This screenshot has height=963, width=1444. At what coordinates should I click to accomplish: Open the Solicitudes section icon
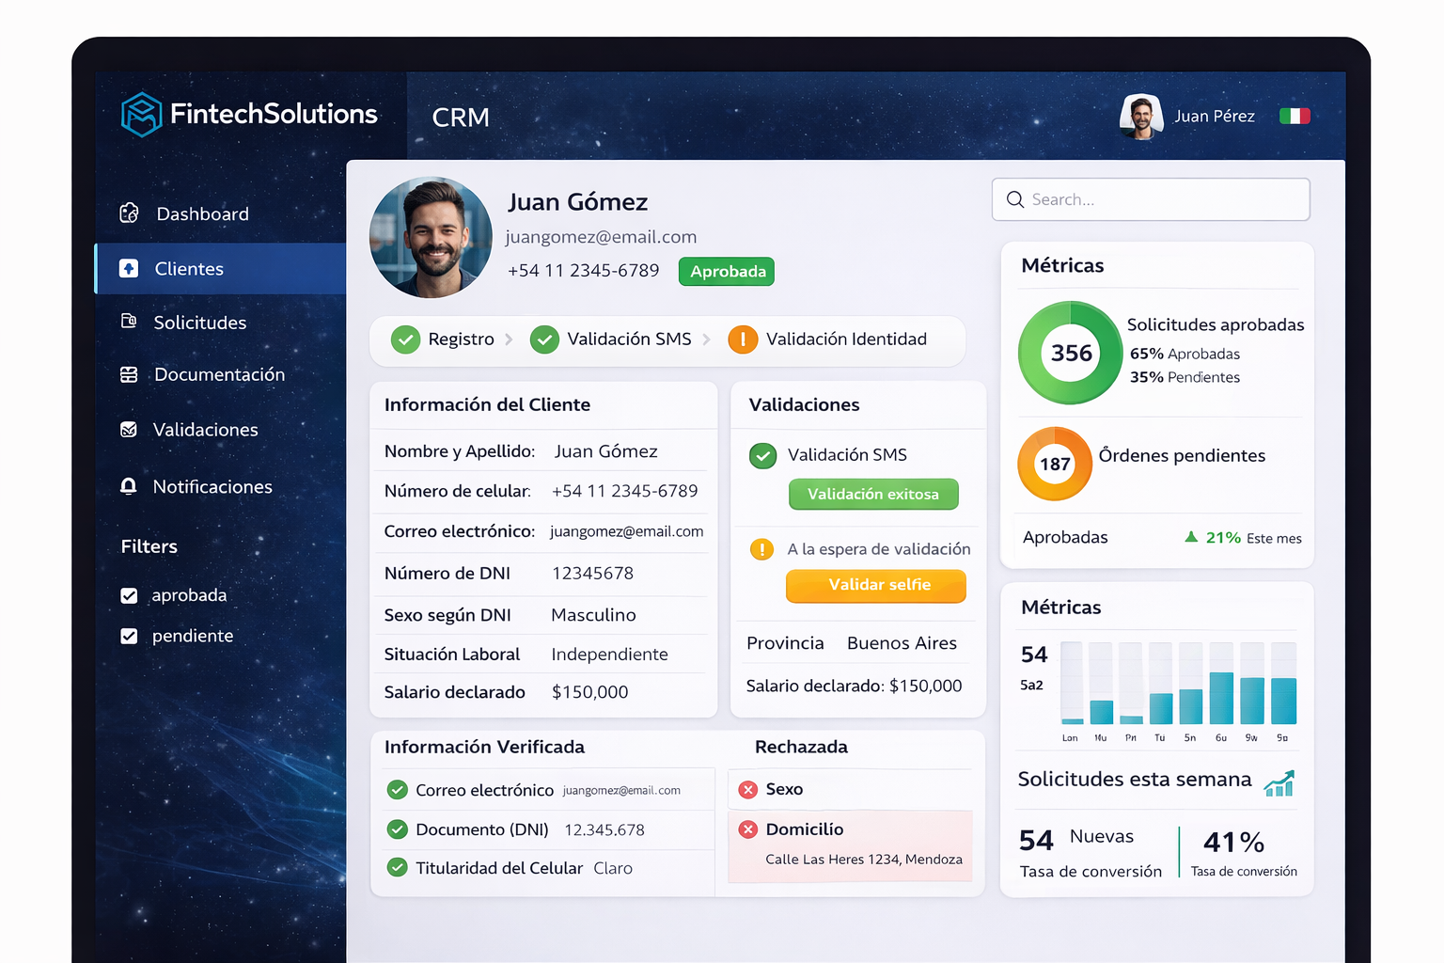(129, 322)
